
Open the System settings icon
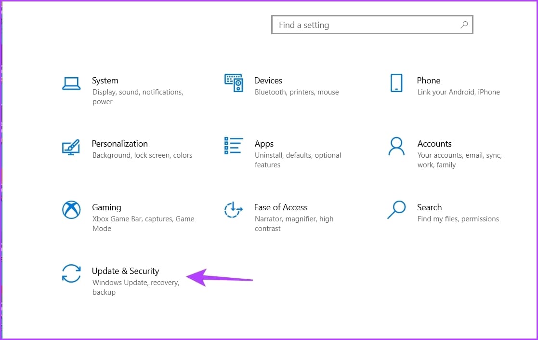71,83
